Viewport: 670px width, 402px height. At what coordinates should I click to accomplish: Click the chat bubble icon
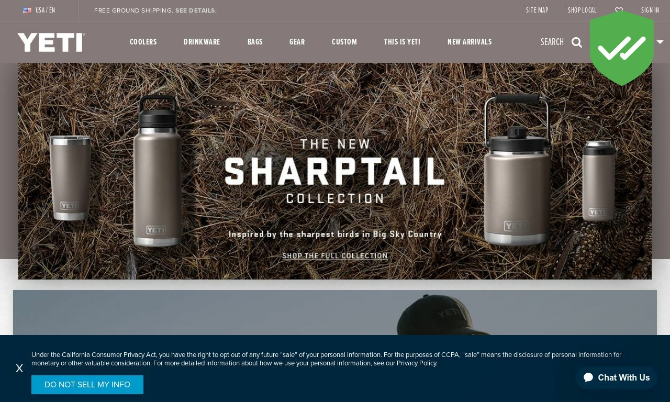coord(588,377)
